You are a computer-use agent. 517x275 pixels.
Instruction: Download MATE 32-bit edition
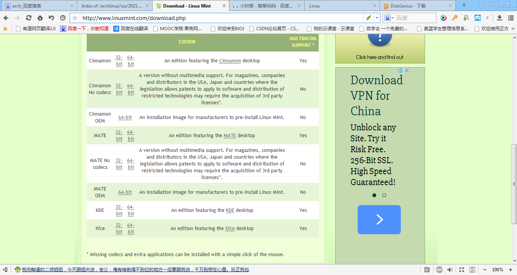[119, 136]
